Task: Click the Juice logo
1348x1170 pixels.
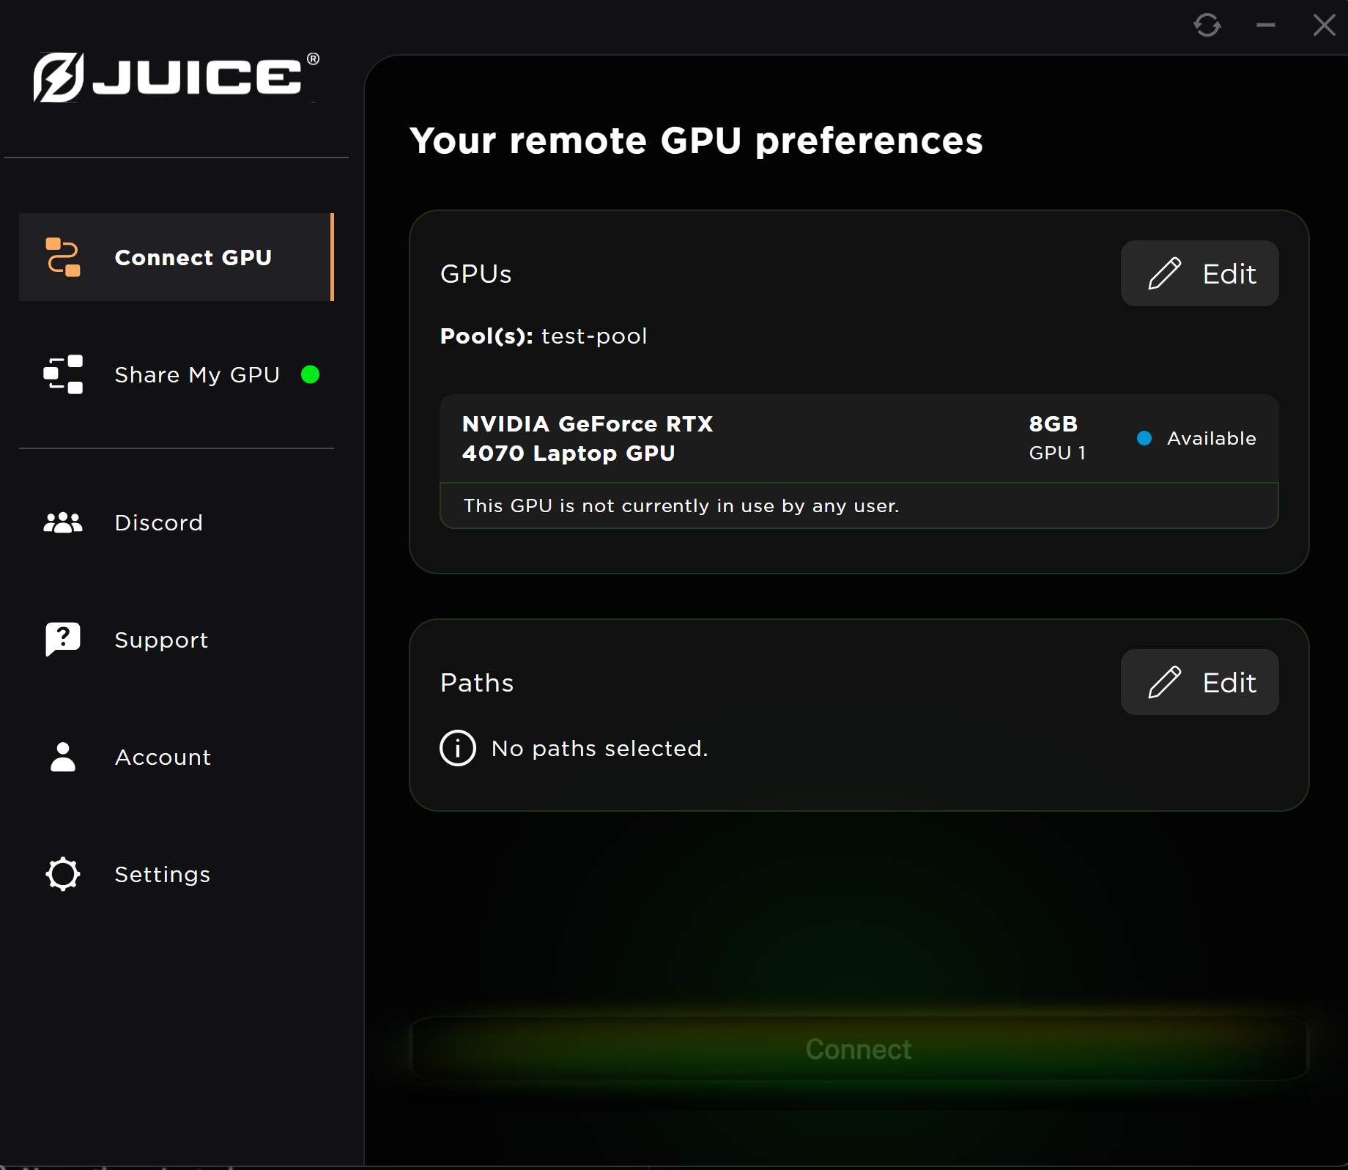Action: tap(176, 77)
